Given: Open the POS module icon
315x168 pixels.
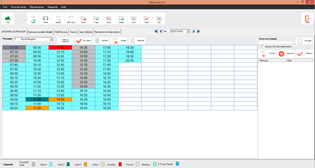Looking at the screenshot, I should 8,18.
